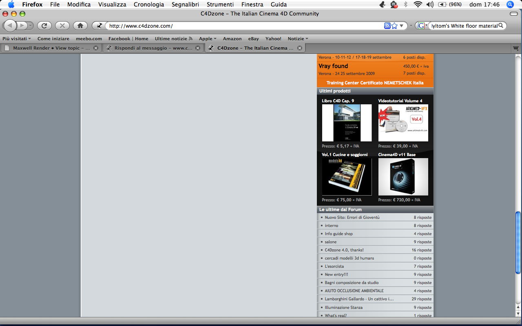
Task: Open the Cronologia menu
Action: [149, 4]
